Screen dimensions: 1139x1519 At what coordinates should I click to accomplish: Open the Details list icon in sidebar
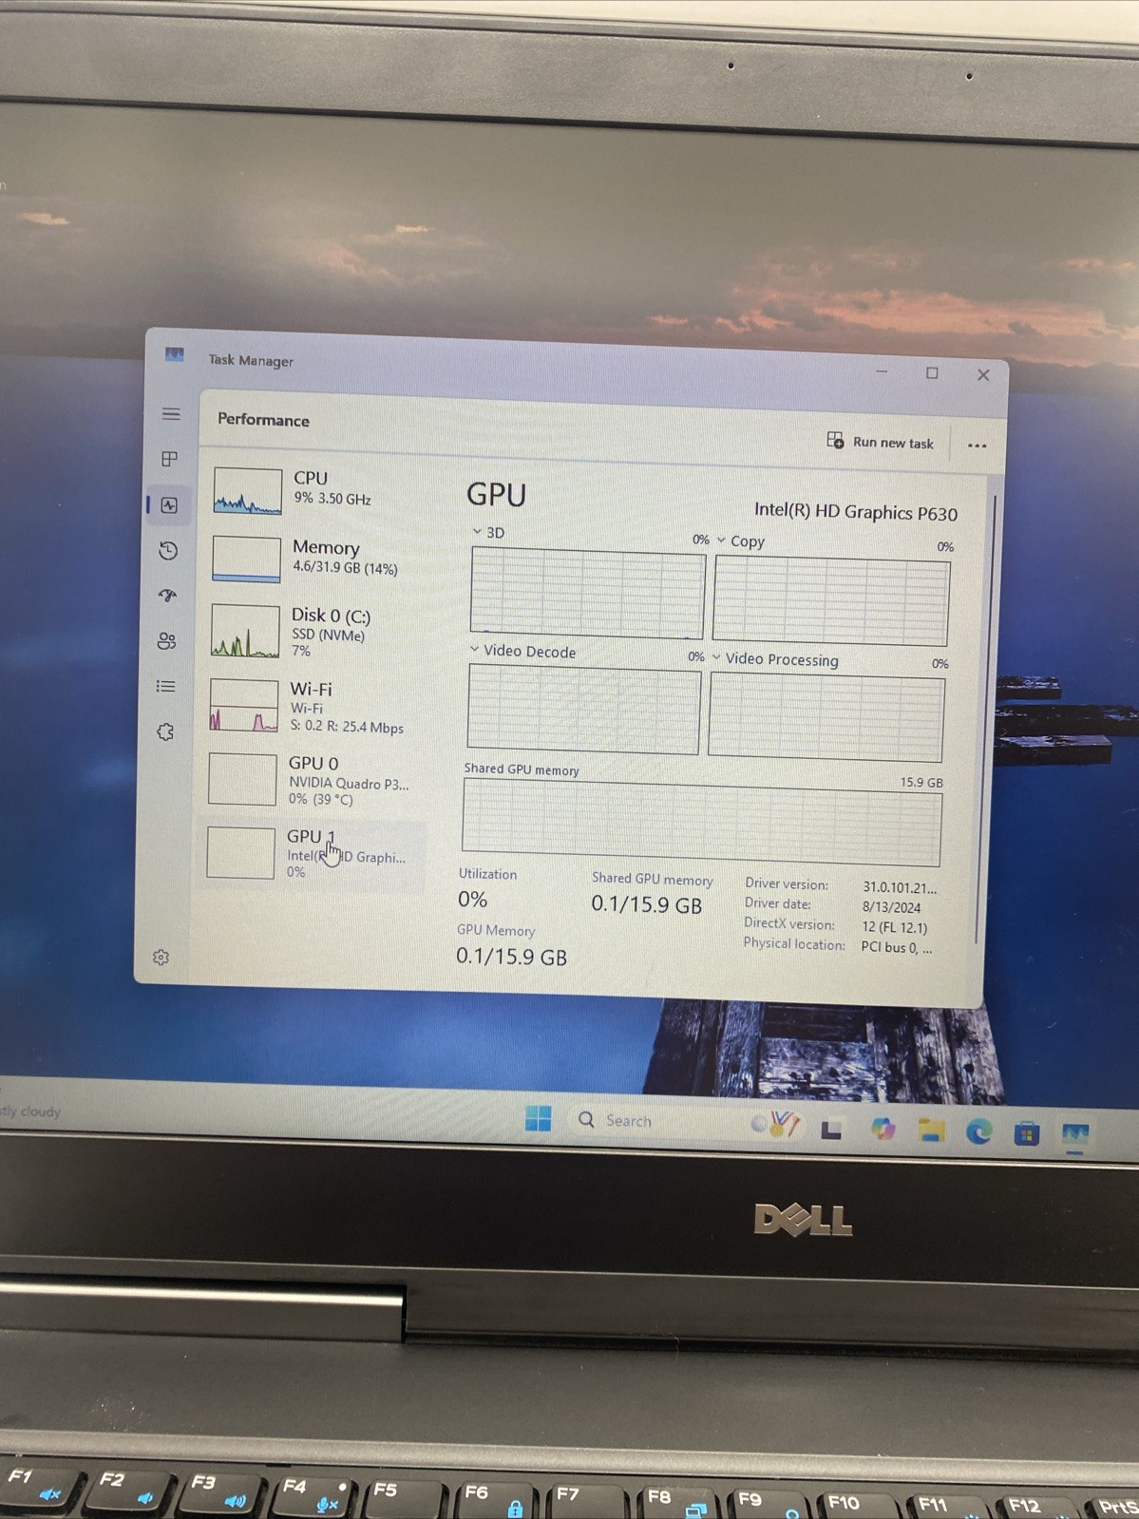(x=166, y=686)
